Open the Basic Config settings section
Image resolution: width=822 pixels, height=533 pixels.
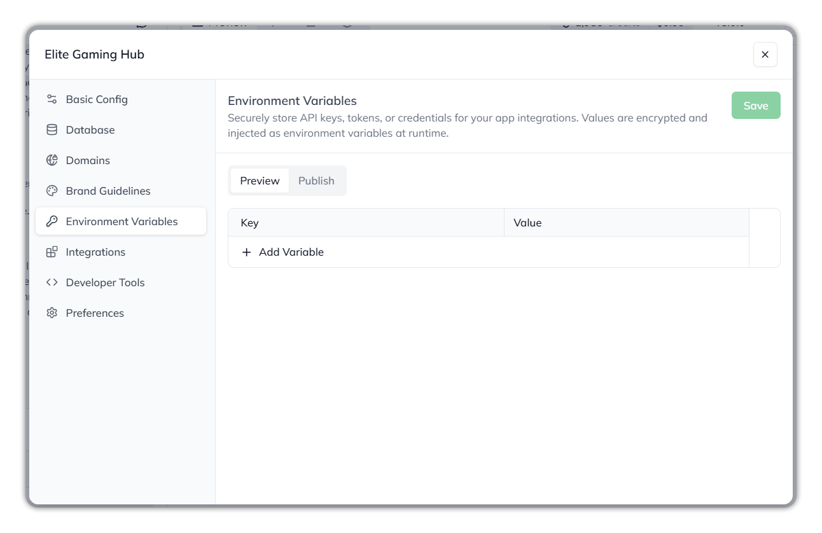click(x=121, y=99)
